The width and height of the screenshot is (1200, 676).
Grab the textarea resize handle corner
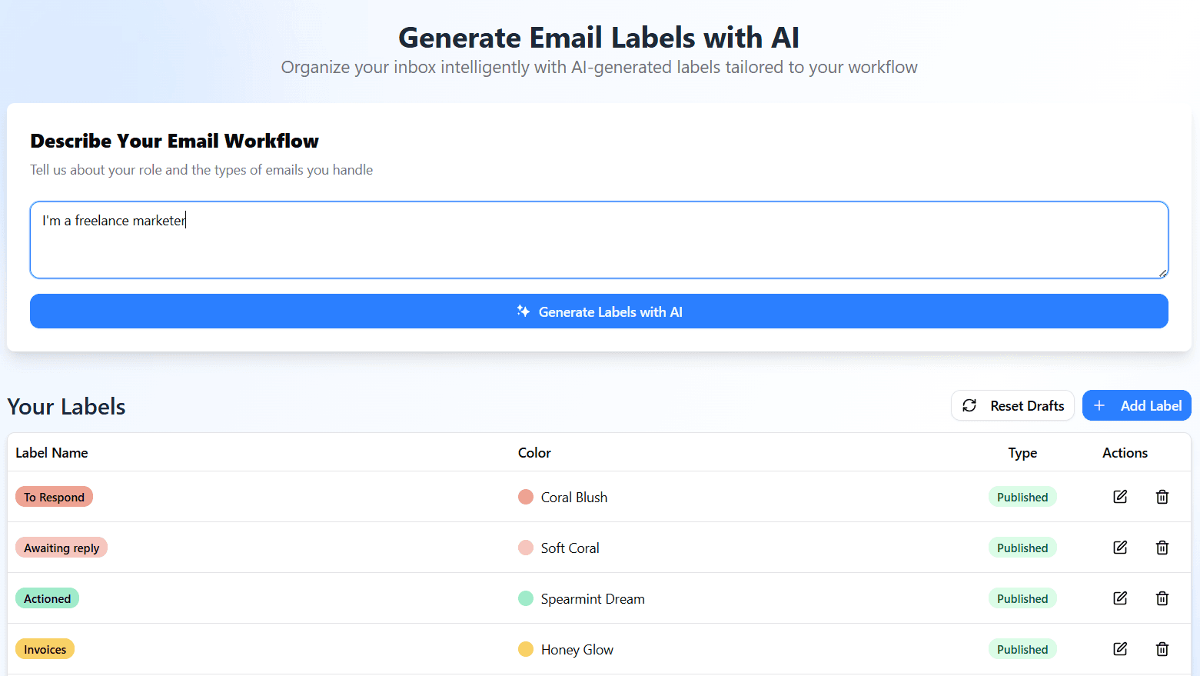click(1163, 273)
